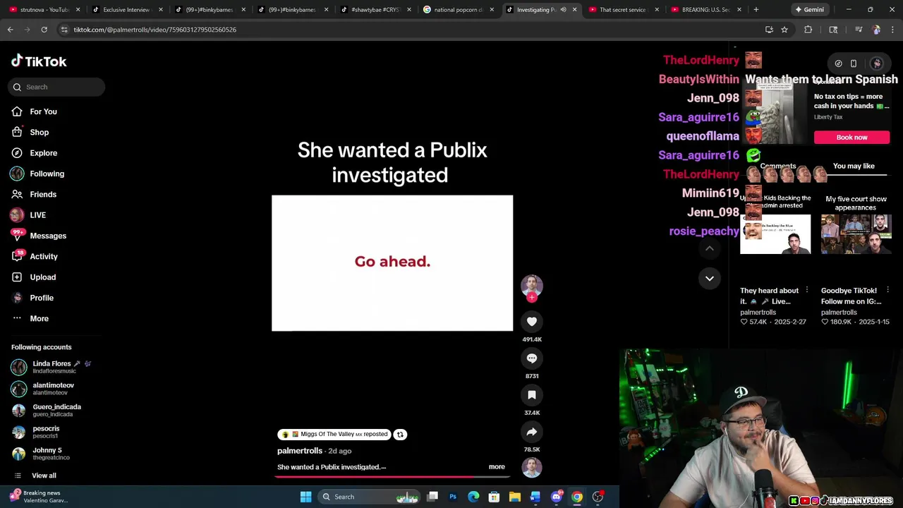This screenshot has height=508, width=903.
Task: Open the Upload page
Action: click(42, 277)
